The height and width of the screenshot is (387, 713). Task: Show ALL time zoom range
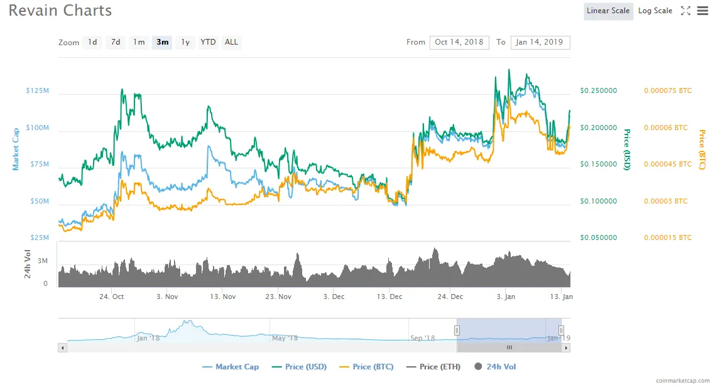(231, 42)
